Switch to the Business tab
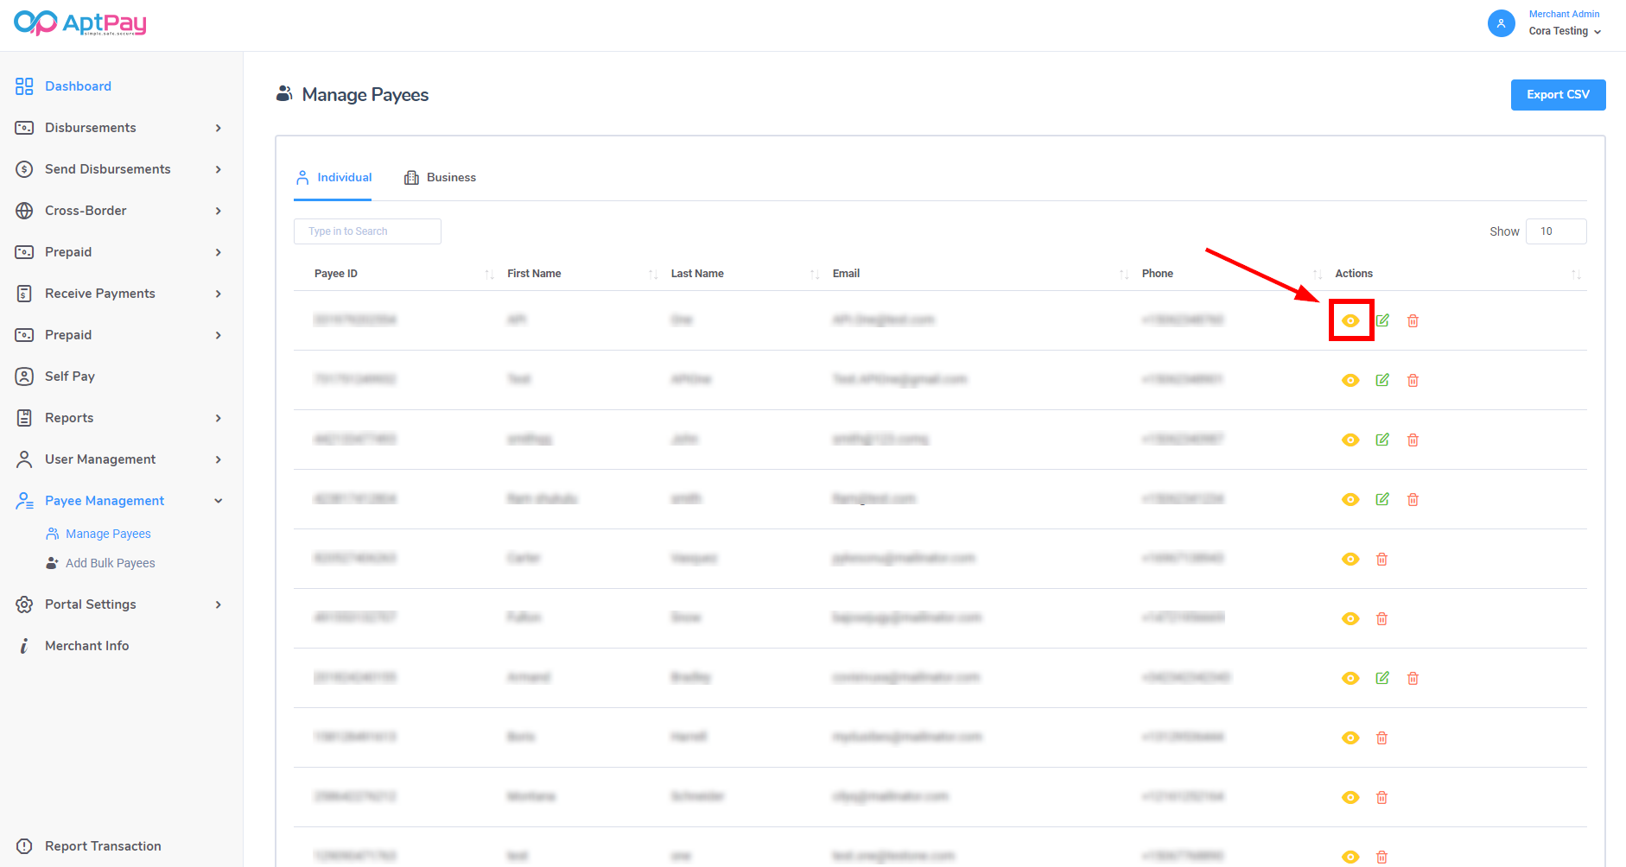This screenshot has width=1626, height=867. coord(441,177)
